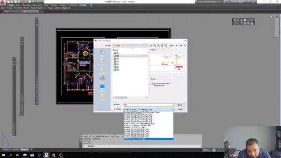Open the Insert ribbon tab
The image size is (281, 158).
pos(18,5)
